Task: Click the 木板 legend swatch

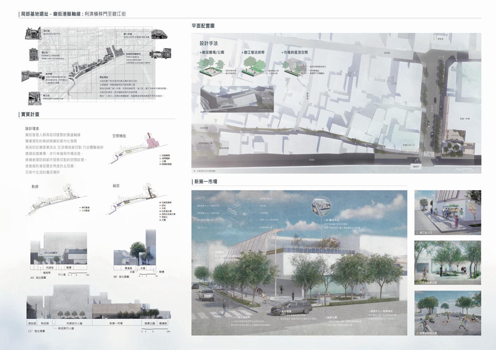Action: [x=160, y=208]
